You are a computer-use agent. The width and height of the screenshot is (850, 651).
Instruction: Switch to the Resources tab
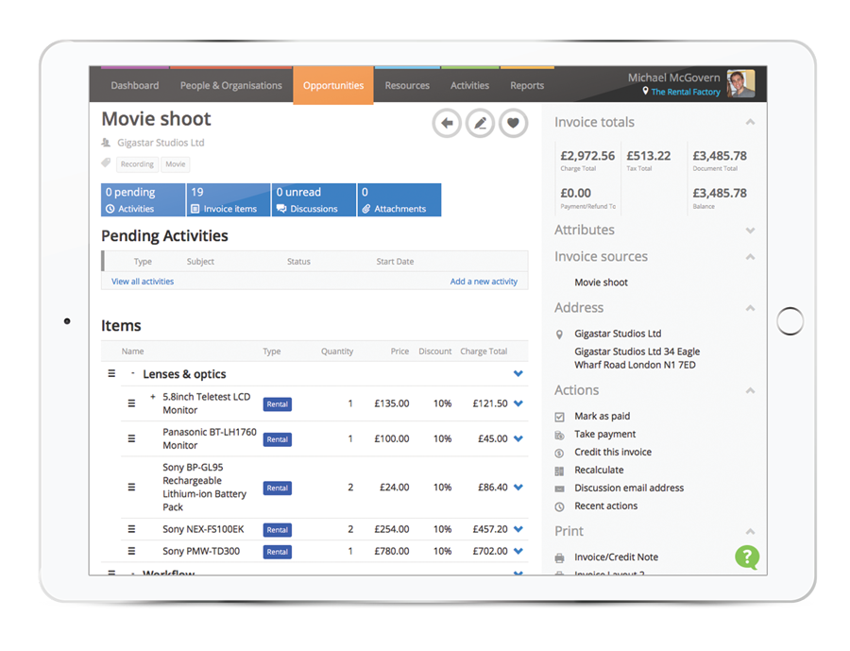(407, 85)
